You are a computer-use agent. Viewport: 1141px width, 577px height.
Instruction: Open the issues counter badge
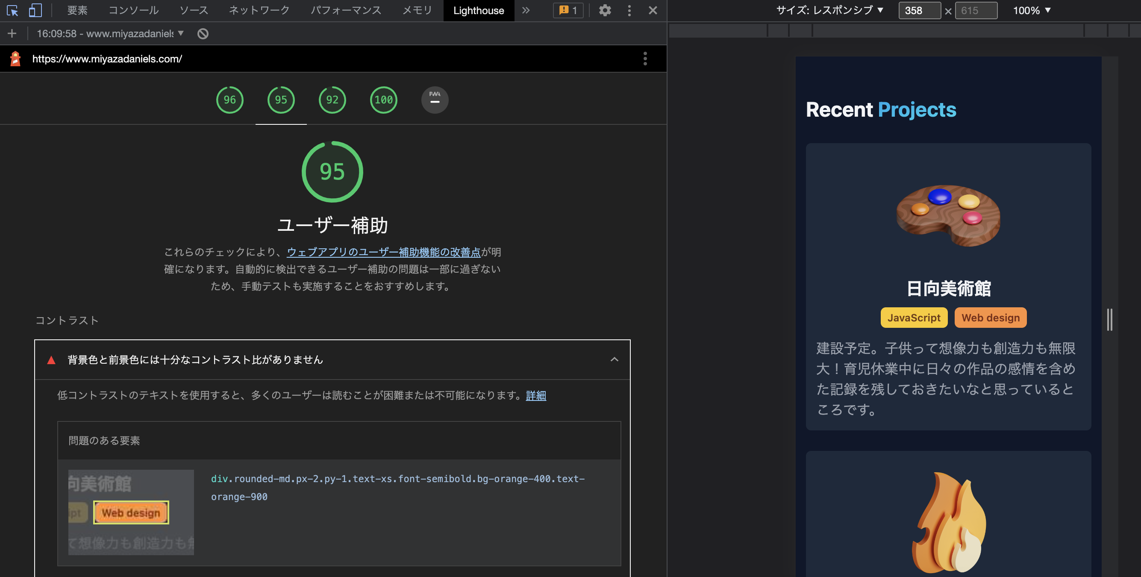pyautogui.click(x=568, y=10)
